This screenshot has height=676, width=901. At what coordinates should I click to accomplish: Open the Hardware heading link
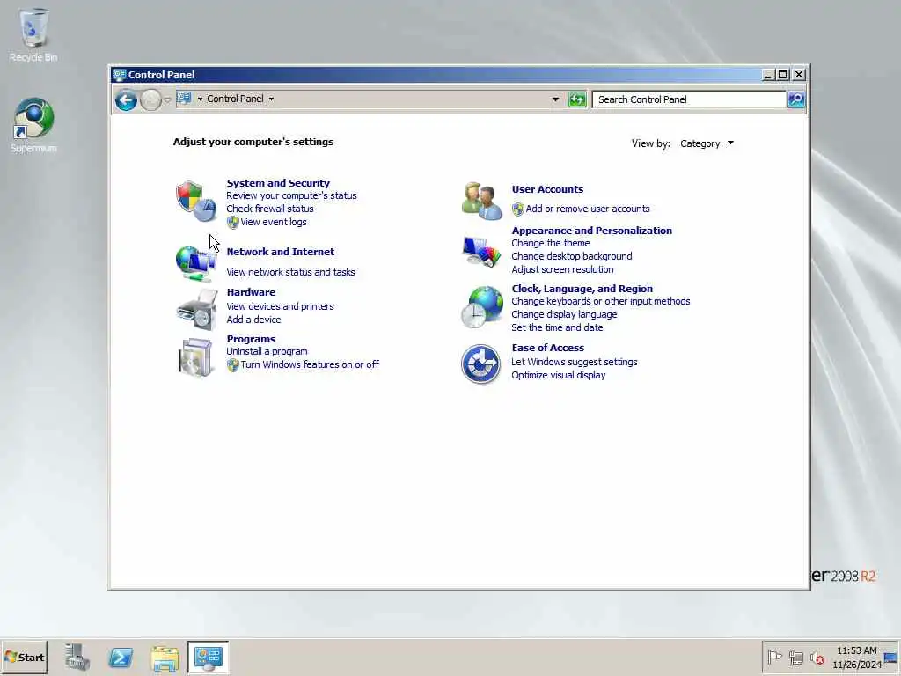pos(251,292)
